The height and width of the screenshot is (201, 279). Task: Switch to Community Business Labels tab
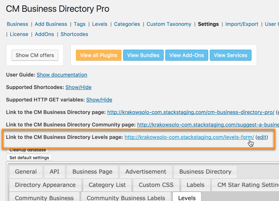pos(126,197)
